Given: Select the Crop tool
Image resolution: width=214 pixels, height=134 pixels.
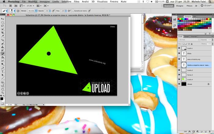Looking at the screenshot, I should pyautogui.click(x=2, y=32).
